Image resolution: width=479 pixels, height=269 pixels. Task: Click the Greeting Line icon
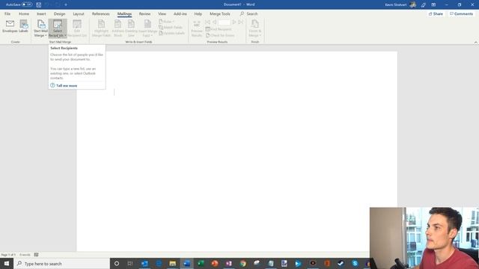(131, 28)
